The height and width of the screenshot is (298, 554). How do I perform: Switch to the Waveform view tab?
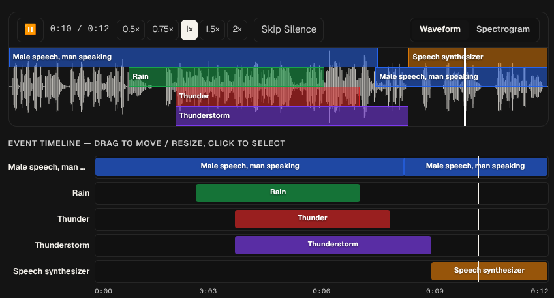coord(440,29)
